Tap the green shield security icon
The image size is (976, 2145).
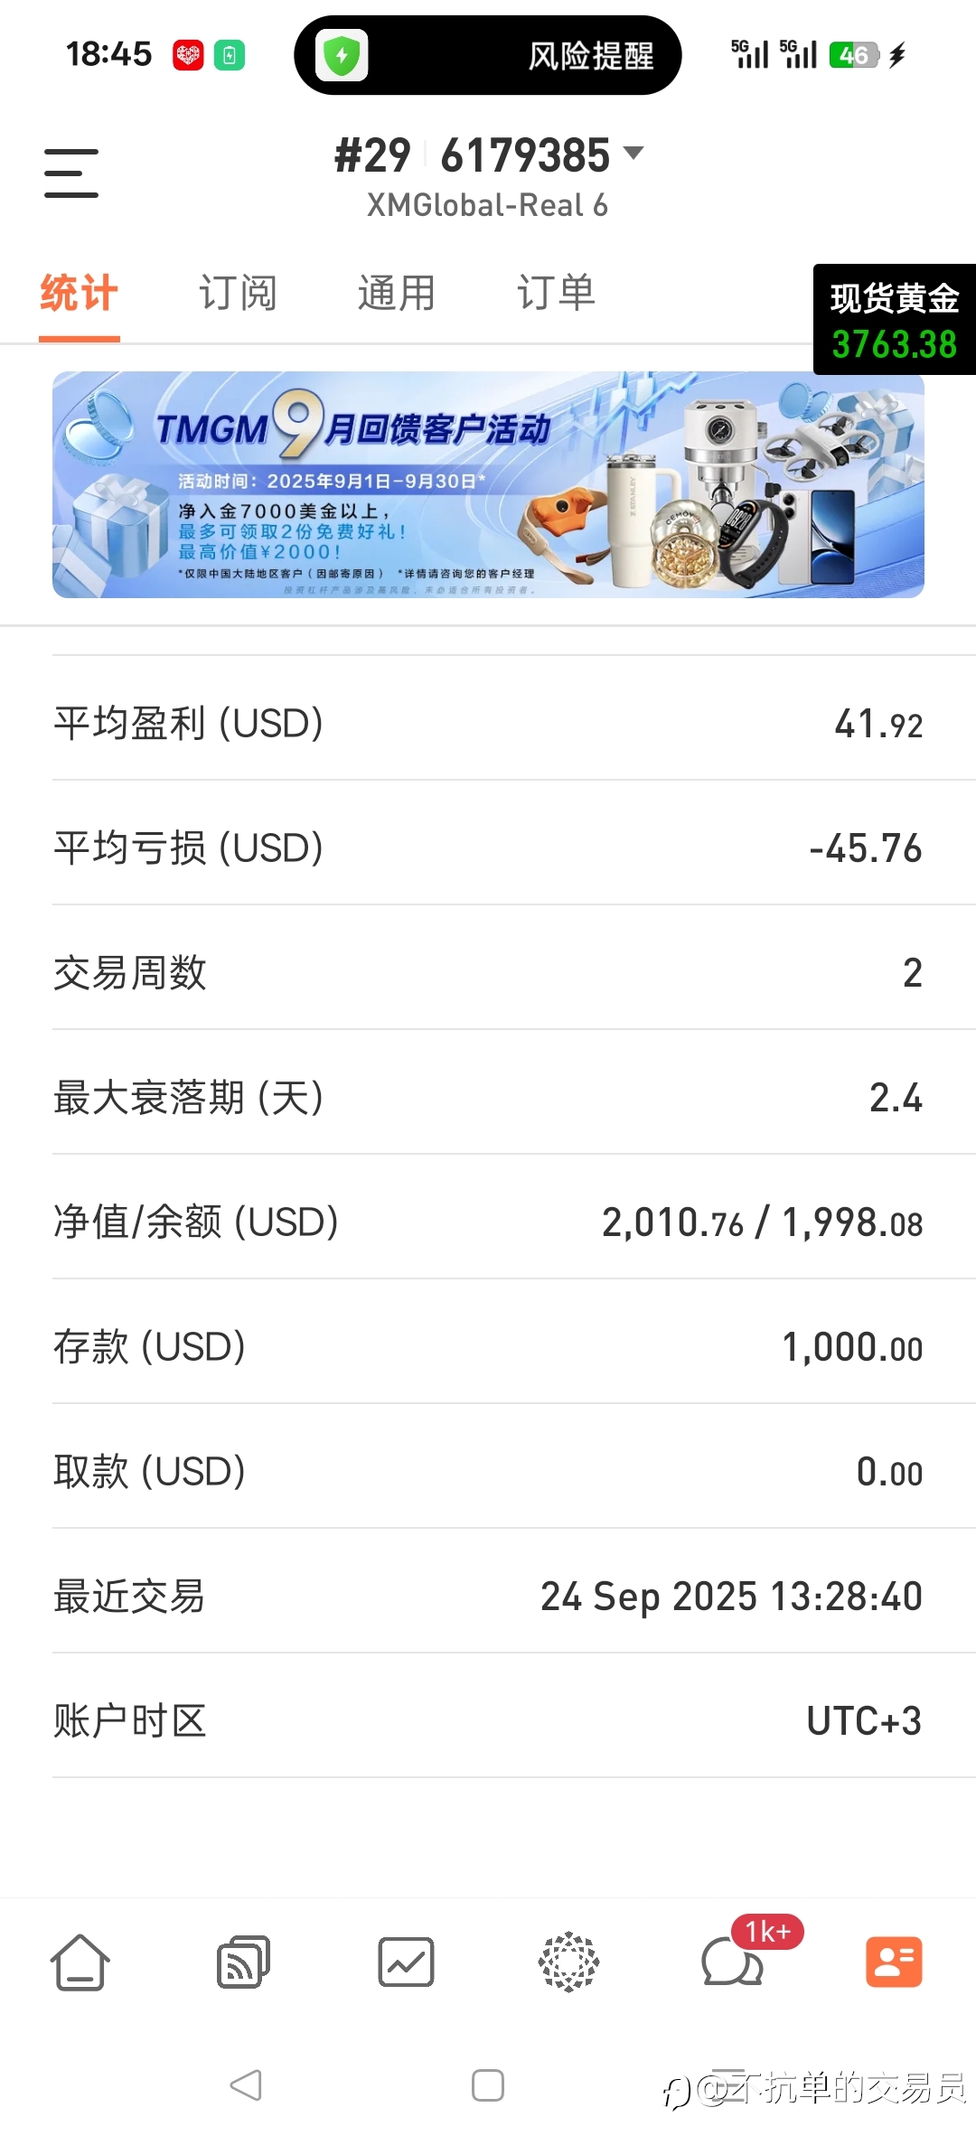tap(342, 55)
